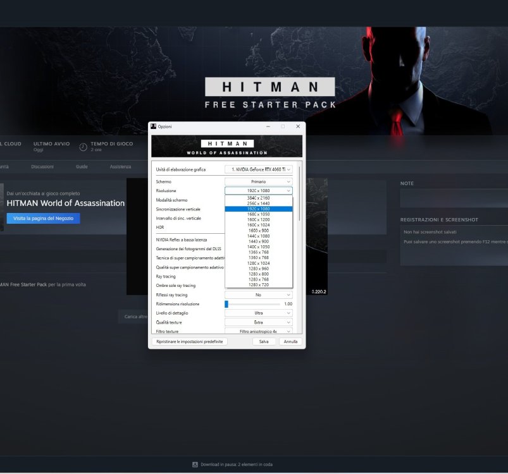Select resolution 1600 x 900
This screenshot has height=474, width=508.
(259, 231)
